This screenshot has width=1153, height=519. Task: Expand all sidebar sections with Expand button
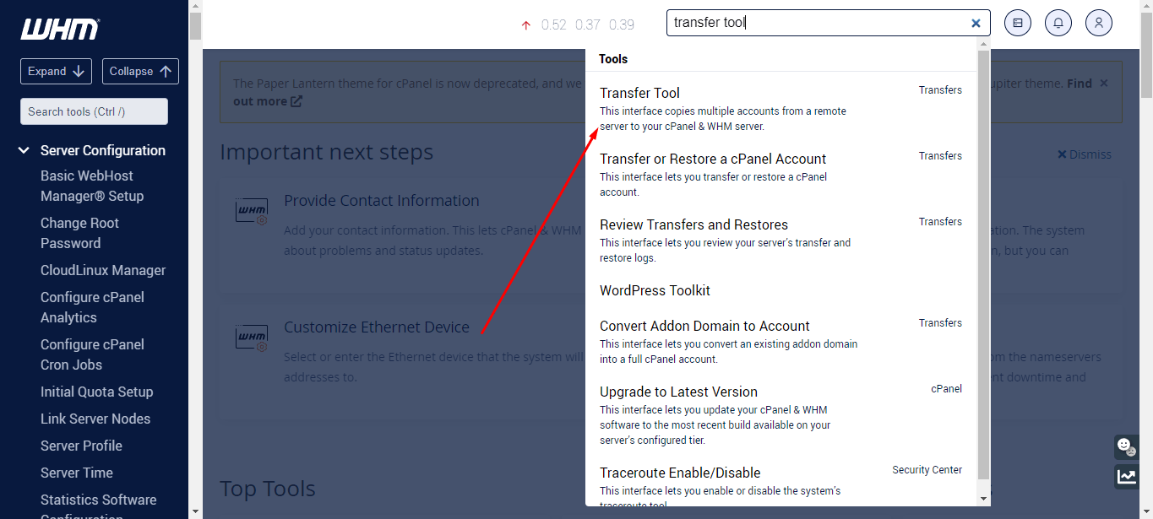click(56, 71)
